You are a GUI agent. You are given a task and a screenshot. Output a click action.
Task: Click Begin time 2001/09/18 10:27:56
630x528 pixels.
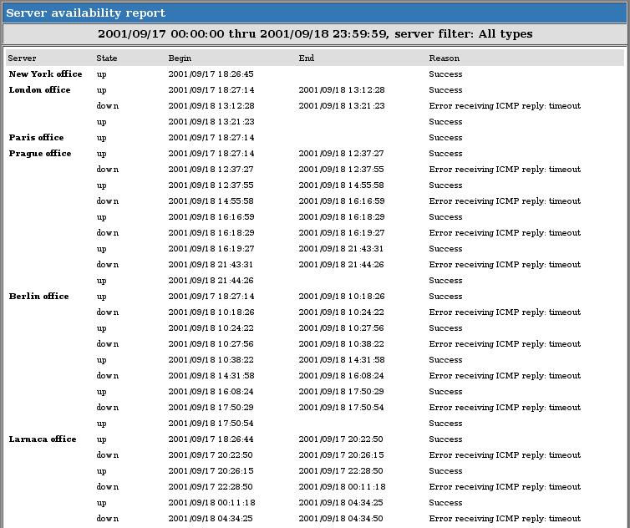(211, 344)
